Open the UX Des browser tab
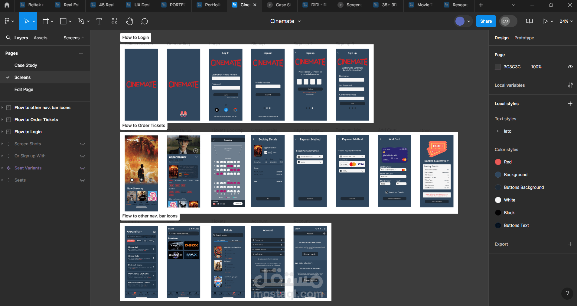 click(x=138, y=5)
